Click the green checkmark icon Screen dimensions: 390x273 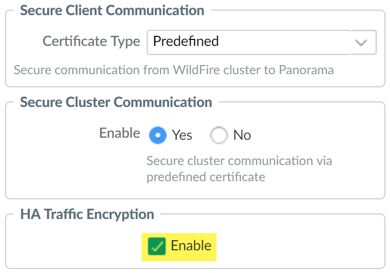click(x=157, y=247)
